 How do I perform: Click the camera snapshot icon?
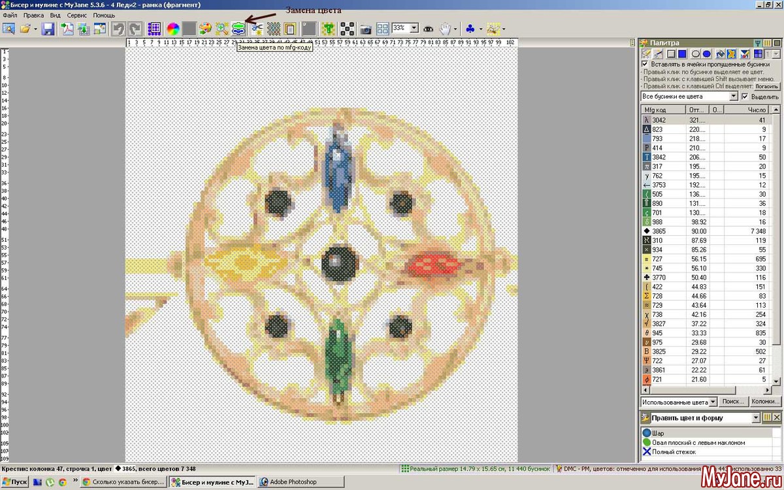coord(366,29)
